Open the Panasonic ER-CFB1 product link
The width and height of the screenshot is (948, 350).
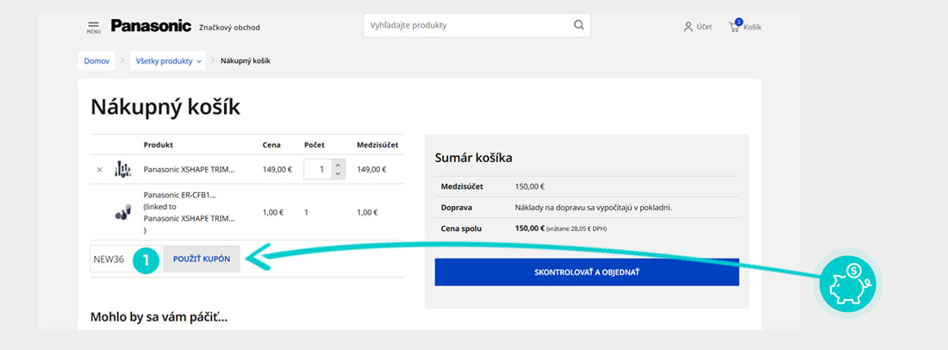coord(180,195)
